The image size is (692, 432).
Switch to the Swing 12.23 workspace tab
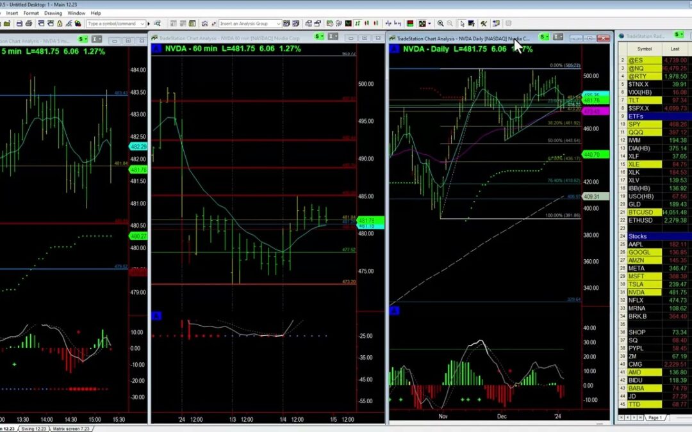tap(34, 428)
